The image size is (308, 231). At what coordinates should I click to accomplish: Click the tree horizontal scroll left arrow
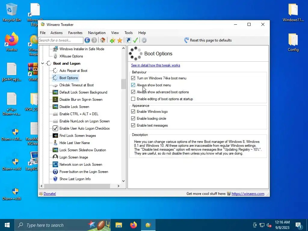click(42, 186)
